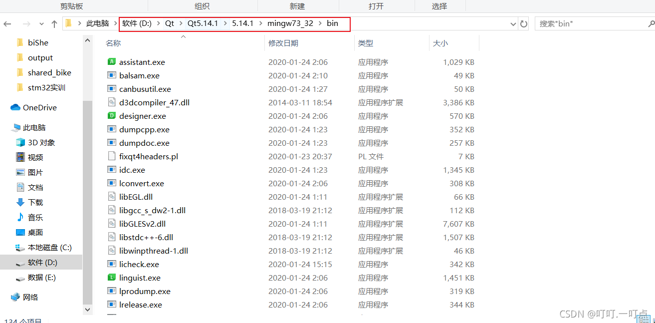
Task: Click the idc.exe application icon
Action: [111, 170]
